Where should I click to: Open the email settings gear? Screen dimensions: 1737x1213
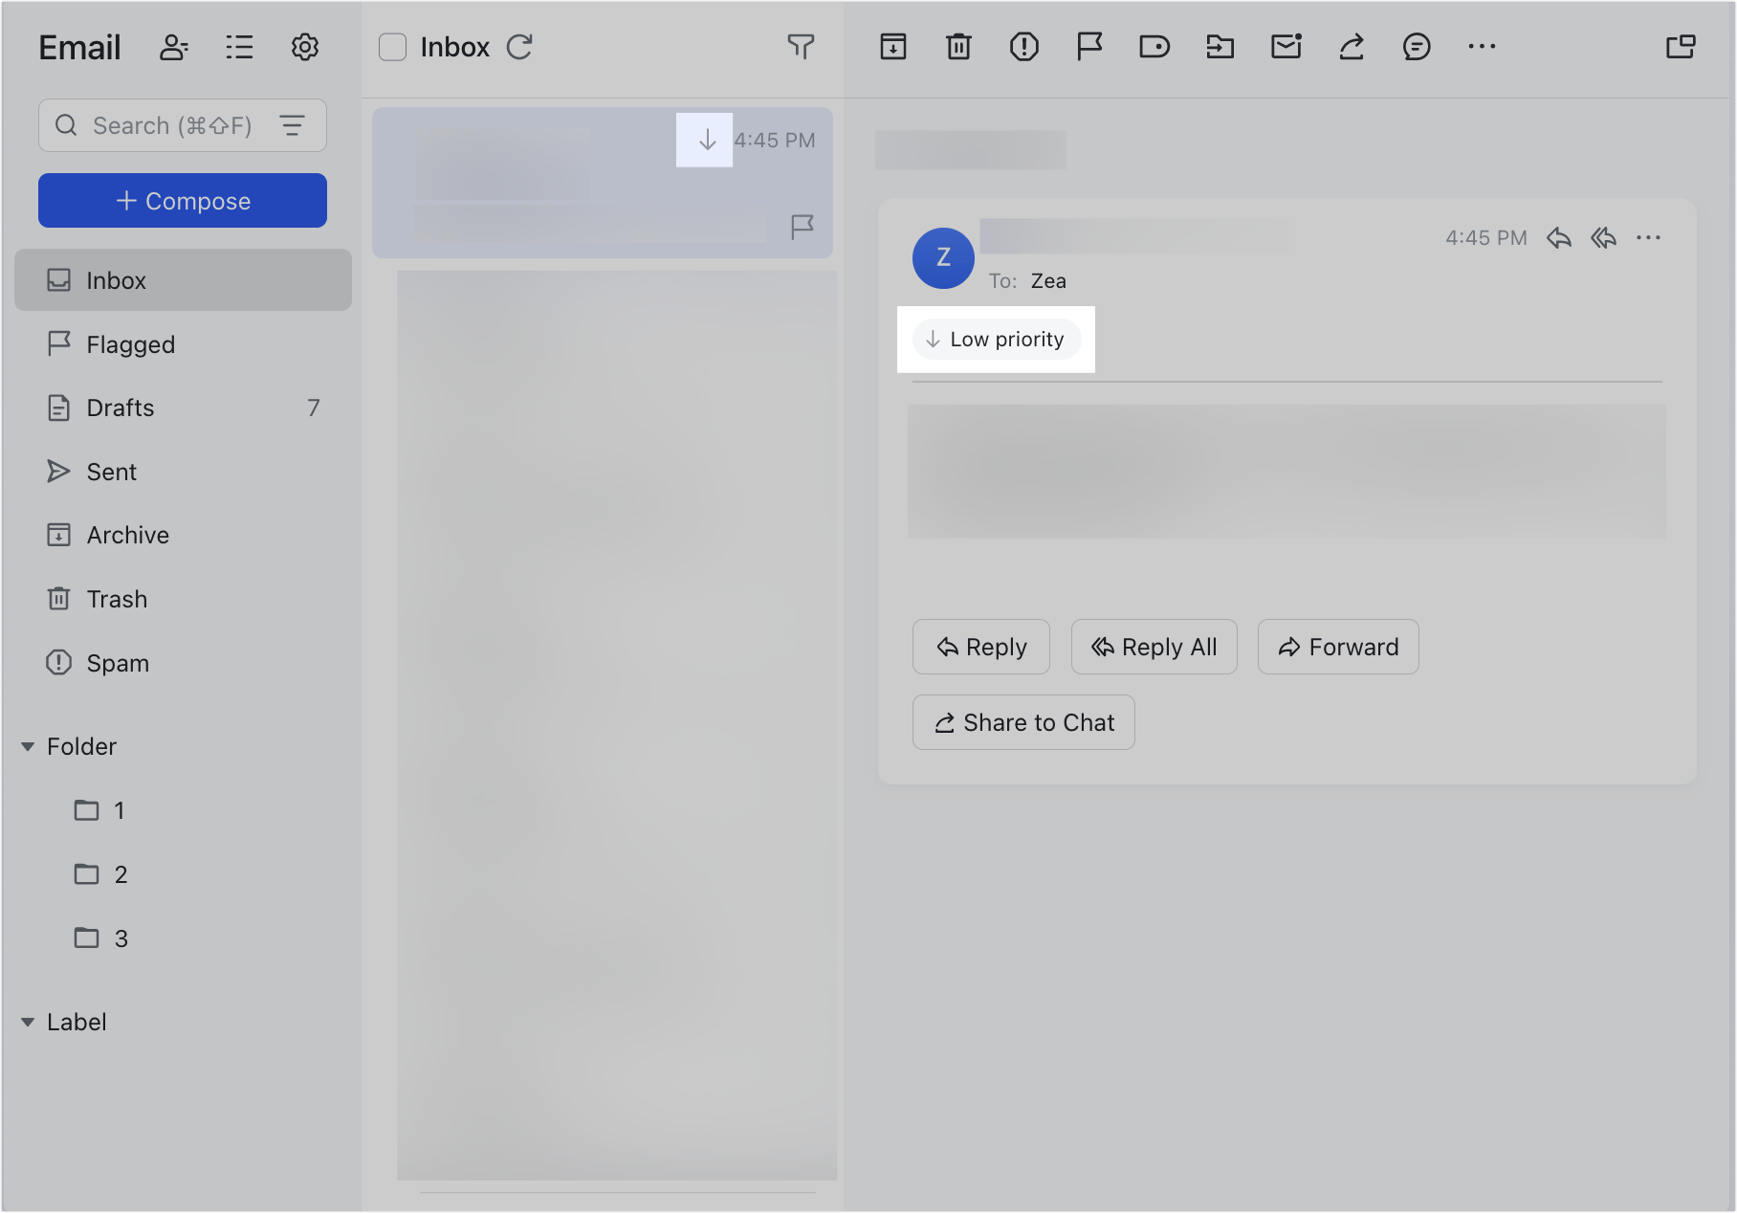click(304, 47)
